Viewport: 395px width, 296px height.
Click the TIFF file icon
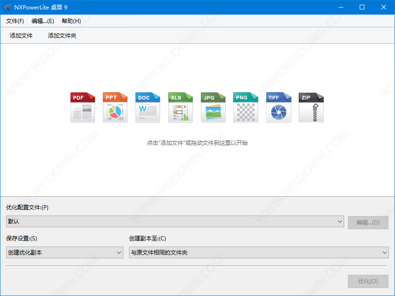(x=279, y=108)
